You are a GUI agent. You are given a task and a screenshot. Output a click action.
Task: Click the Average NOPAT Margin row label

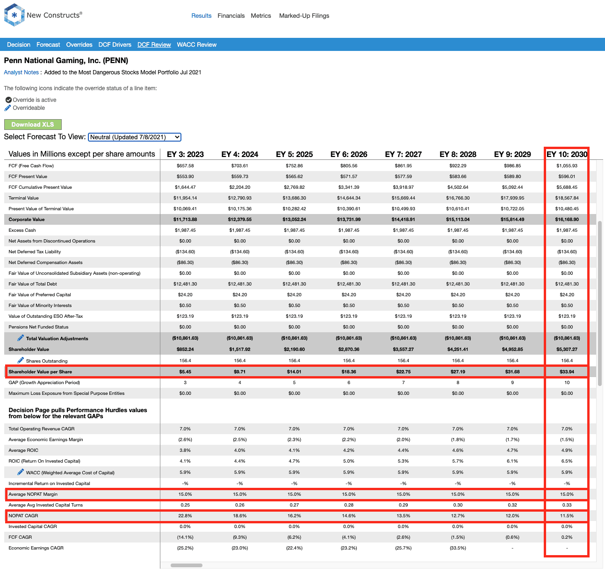(33, 494)
